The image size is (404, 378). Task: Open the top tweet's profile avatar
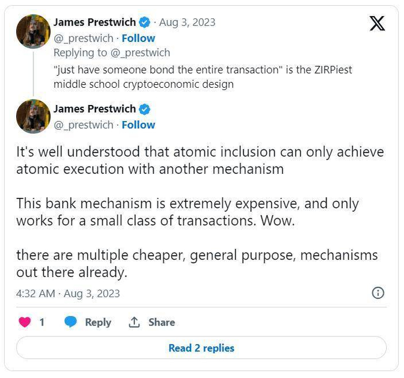point(33,31)
